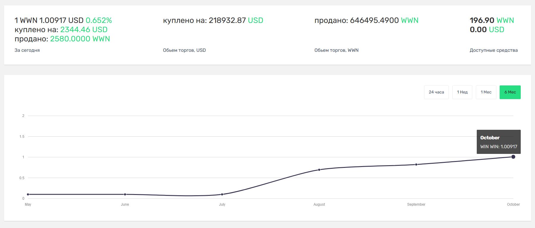Screen dimensions: 535x228
Task: Click the September data point
Action: pyautogui.click(x=416, y=164)
